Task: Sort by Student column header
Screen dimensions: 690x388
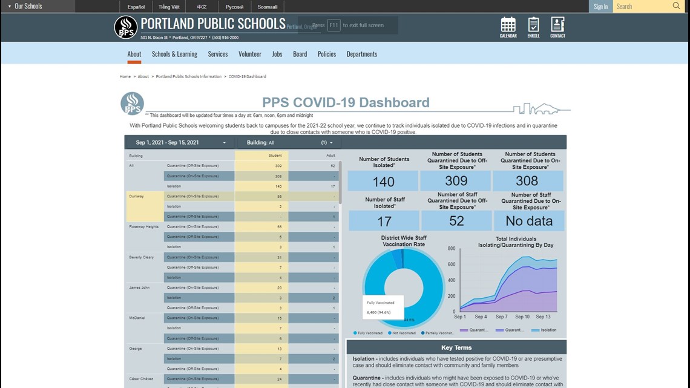Action: tap(275, 156)
